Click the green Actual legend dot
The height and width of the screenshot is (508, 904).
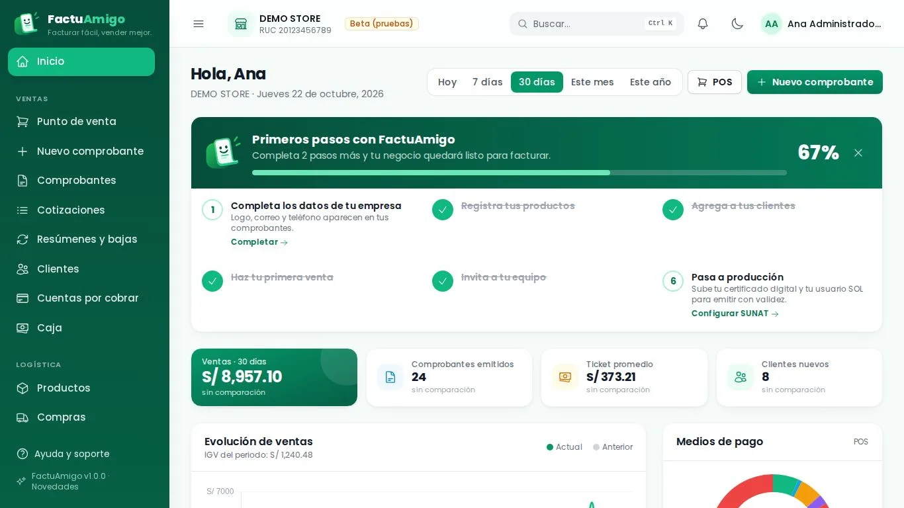pyautogui.click(x=550, y=447)
